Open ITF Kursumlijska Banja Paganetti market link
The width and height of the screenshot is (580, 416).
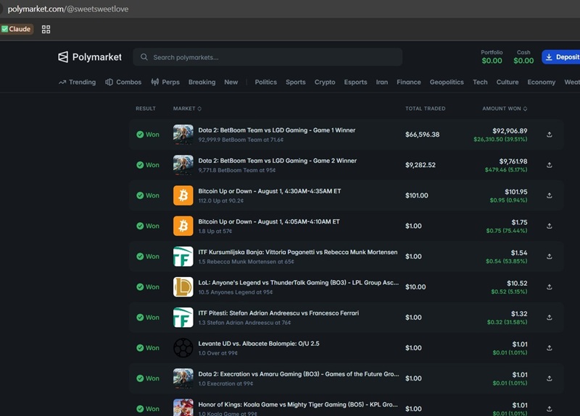click(298, 252)
